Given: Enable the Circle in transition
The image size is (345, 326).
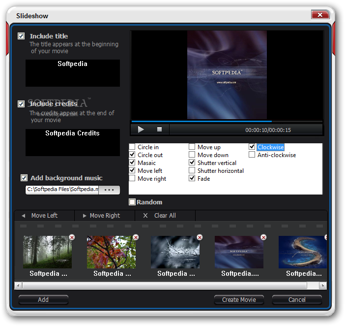Looking at the screenshot, I should click(132, 147).
